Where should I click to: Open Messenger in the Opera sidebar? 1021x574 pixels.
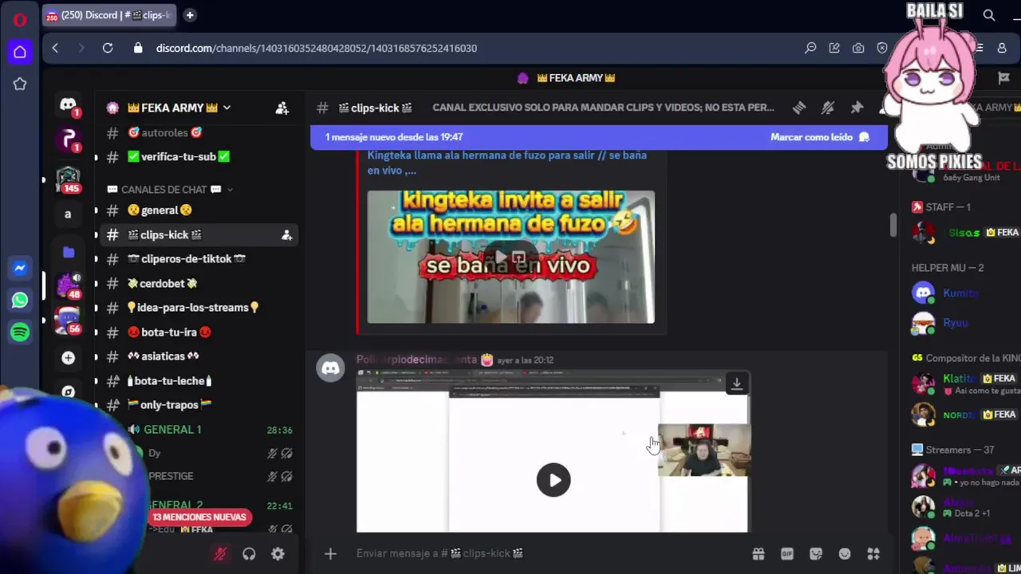click(x=20, y=269)
